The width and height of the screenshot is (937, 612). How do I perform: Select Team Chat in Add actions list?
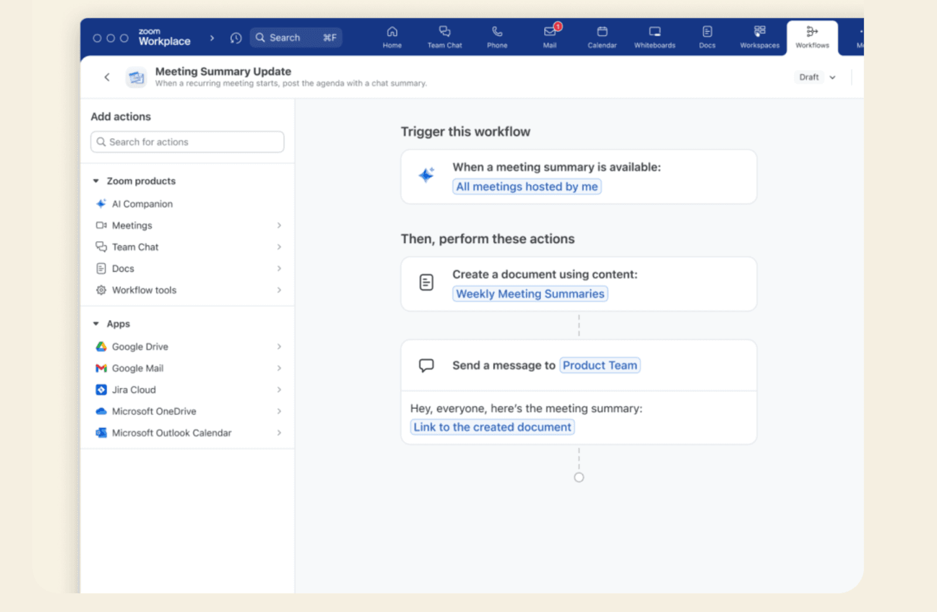[x=187, y=247]
